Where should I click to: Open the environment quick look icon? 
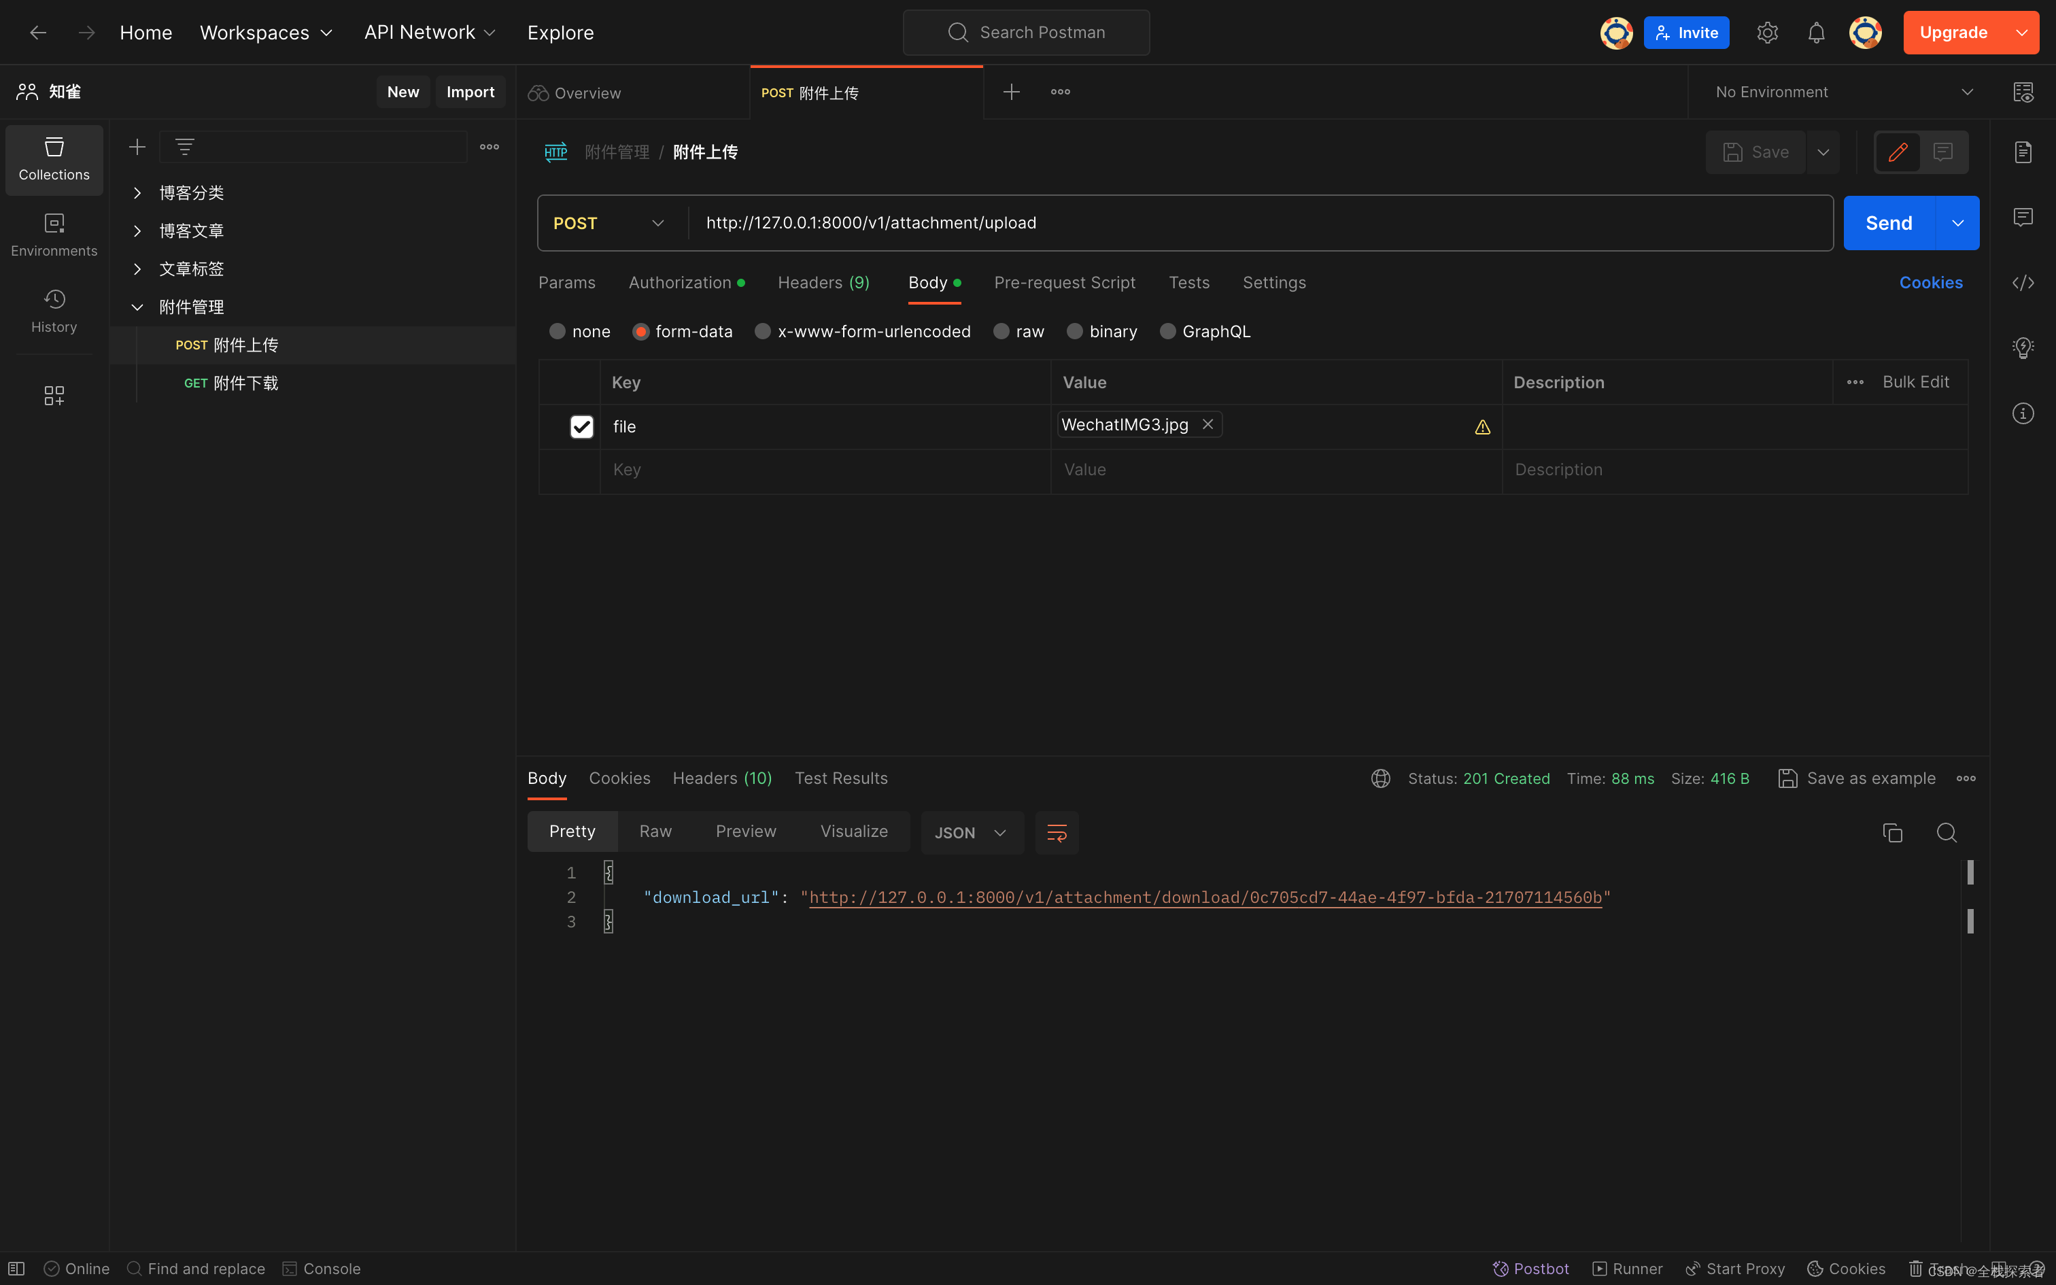[x=2023, y=92]
